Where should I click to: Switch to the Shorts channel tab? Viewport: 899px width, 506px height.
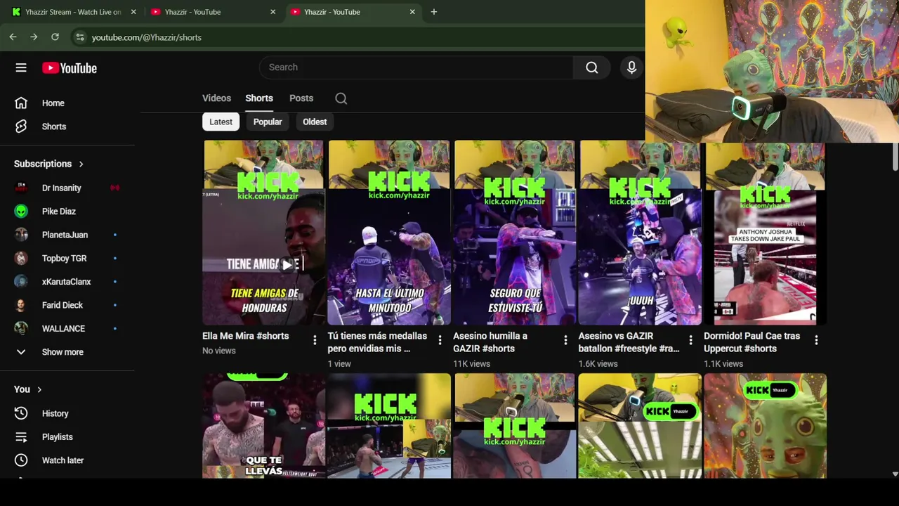tap(259, 98)
